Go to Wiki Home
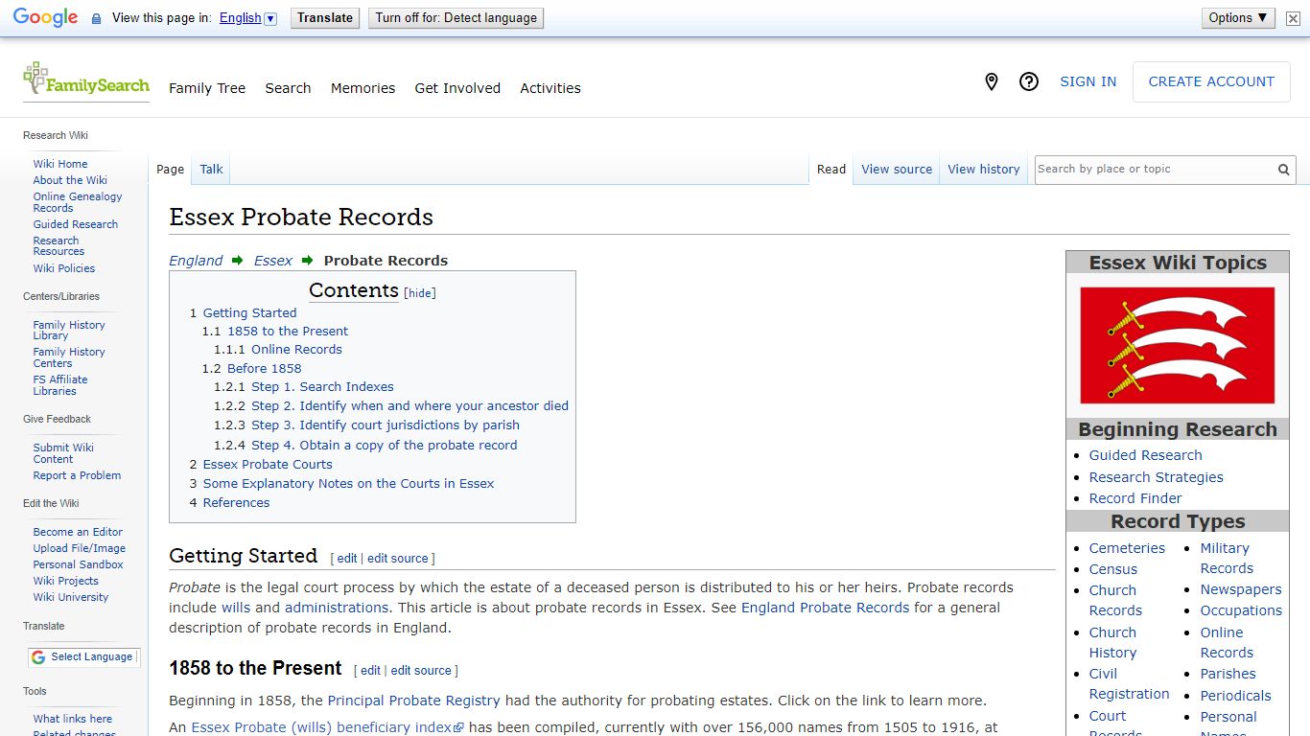 [x=60, y=164]
